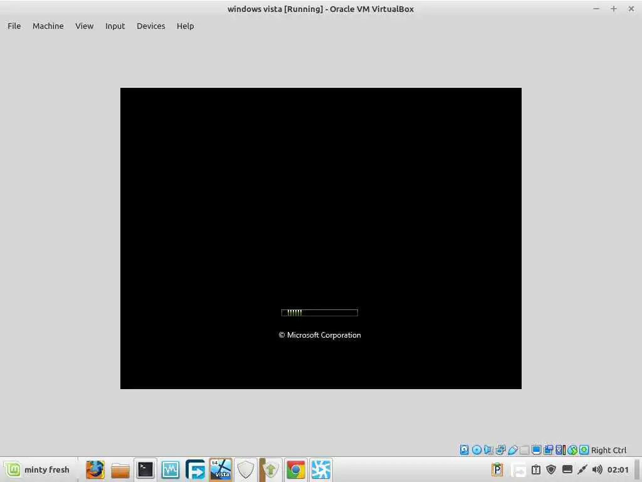Screen dimensions: 642x482
Task: Click the exclamation notification tray icon
Action: pos(536,469)
